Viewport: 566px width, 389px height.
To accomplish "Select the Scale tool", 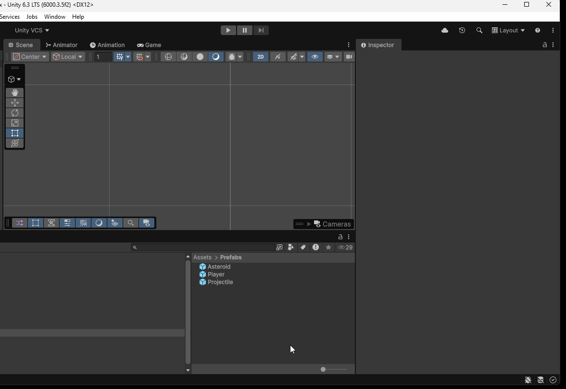I will pyautogui.click(x=15, y=123).
